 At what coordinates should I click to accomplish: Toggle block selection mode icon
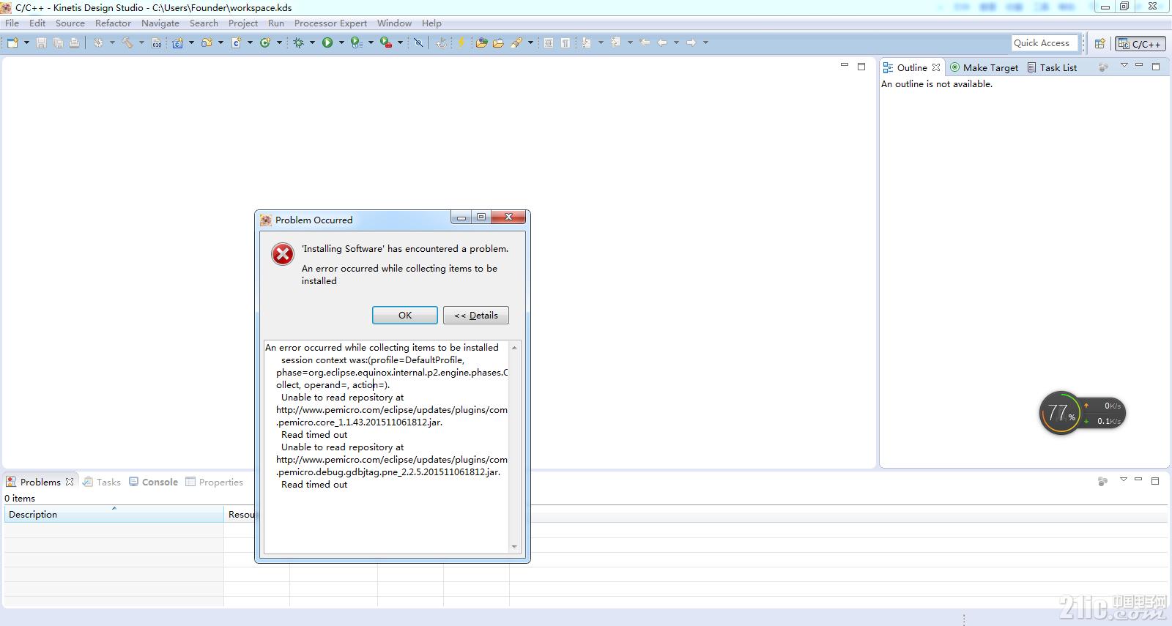click(549, 42)
